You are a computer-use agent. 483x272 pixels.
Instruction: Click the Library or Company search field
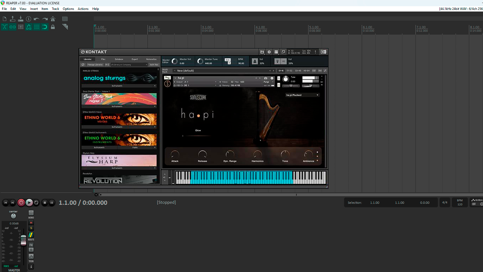(129, 65)
